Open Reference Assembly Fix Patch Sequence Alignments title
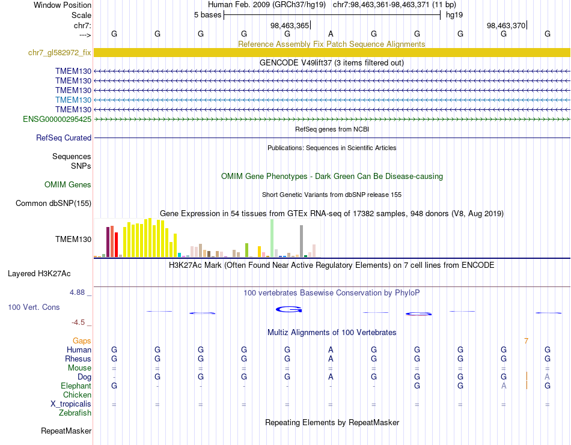Screen dimensions: 571x445 click(331, 44)
